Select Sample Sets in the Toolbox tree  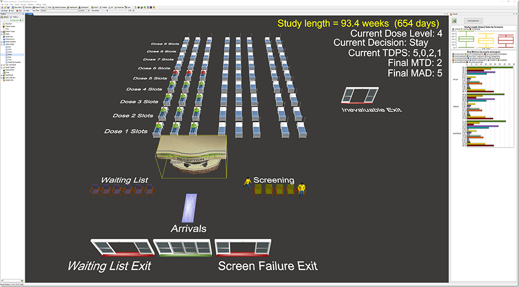click(9, 80)
